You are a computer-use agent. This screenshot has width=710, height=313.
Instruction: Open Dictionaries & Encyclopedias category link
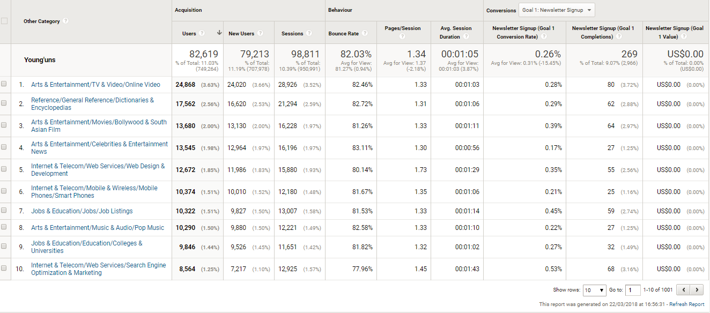click(92, 104)
